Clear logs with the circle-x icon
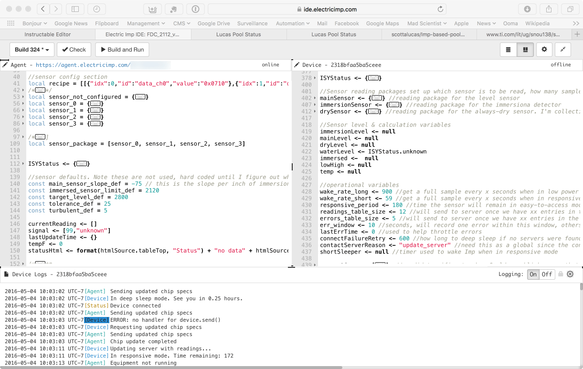Viewport: 583px width, 369px height. [570, 274]
